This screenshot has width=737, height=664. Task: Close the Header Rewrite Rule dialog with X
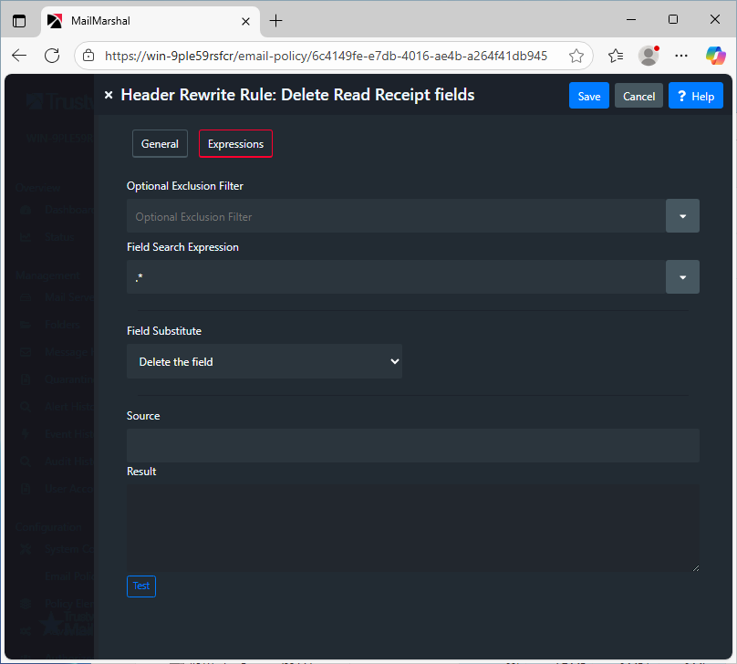[x=109, y=95]
